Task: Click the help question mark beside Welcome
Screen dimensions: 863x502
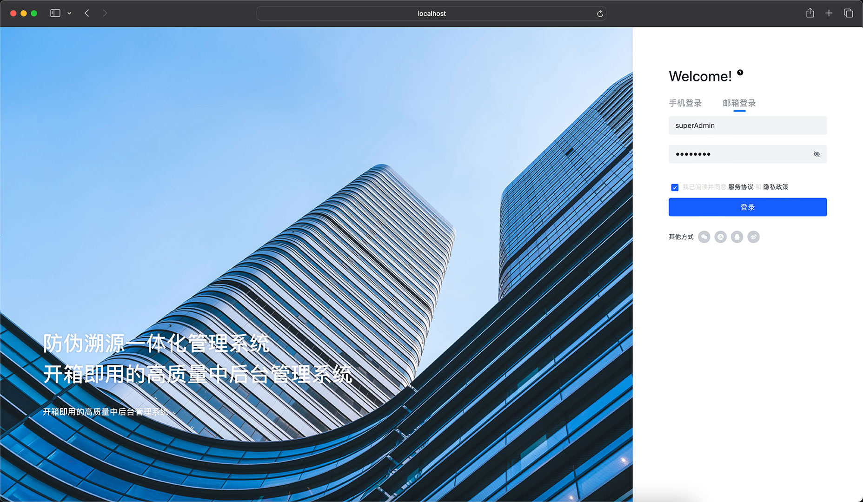Action: tap(740, 73)
